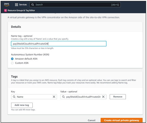The height and width of the screenshot is (123, 147).
Task: Click the tag Key field containing Name
Action: [34, 97]
